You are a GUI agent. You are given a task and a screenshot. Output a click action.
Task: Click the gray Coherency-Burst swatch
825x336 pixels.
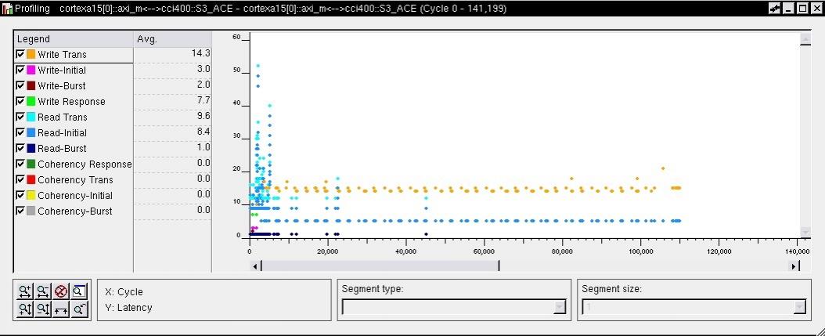coord(31,211)
